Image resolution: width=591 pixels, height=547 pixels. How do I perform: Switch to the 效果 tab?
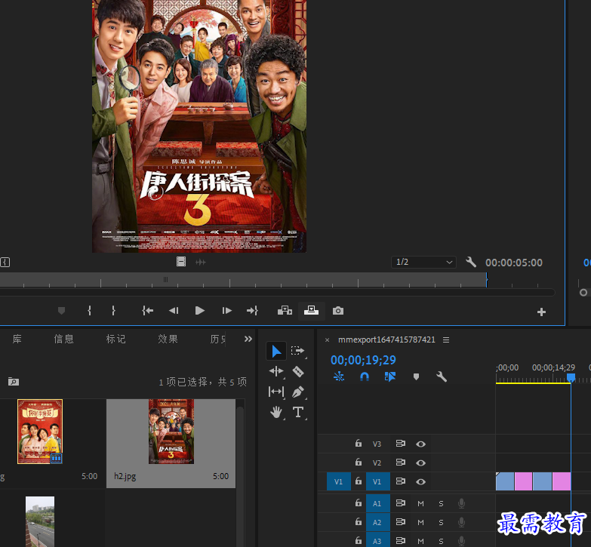click(168, 339)
